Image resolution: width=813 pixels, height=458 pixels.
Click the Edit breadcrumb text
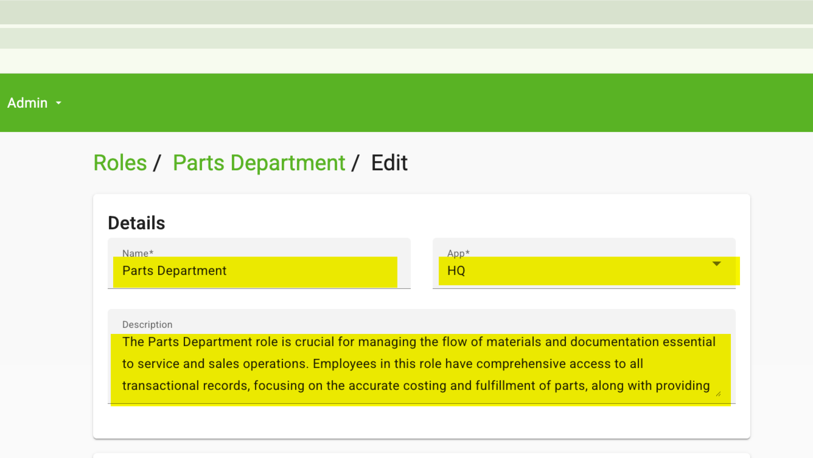[x=389, y=163]
